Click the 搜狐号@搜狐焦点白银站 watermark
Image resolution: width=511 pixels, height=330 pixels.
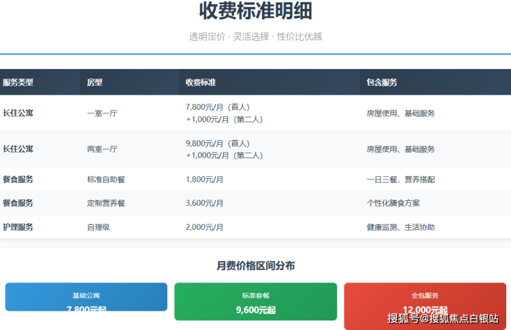pos(443,318)
